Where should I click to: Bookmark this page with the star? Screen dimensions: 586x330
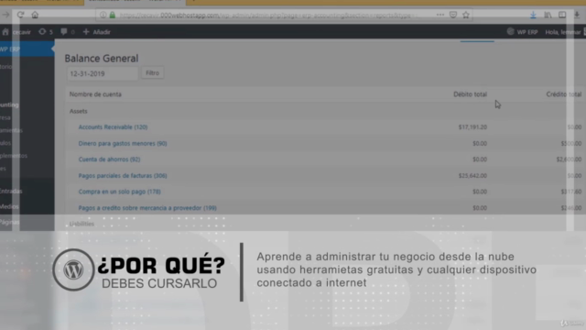click(466, 15)
